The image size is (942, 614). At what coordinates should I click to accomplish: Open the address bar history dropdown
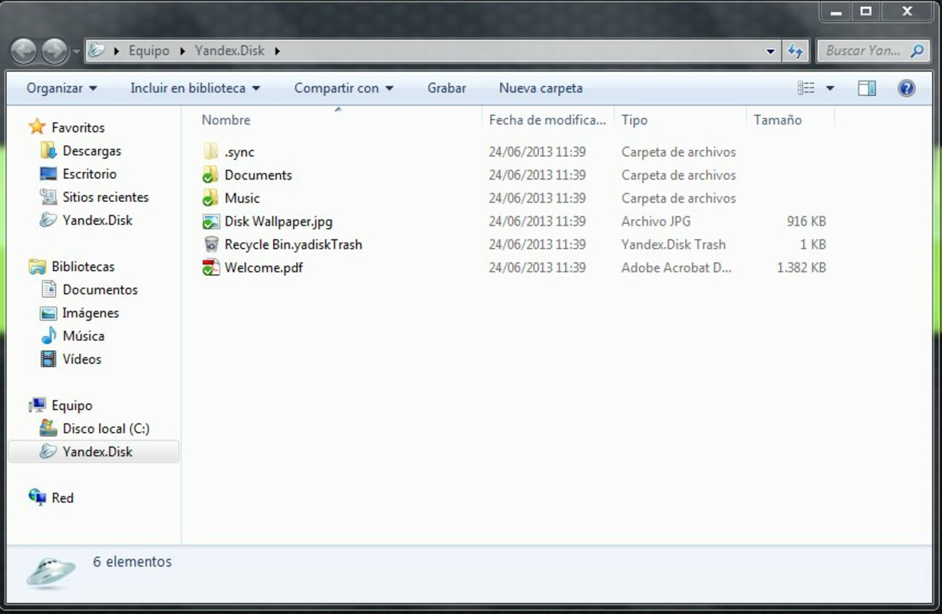pyautogui.click(x=770, y=51)
